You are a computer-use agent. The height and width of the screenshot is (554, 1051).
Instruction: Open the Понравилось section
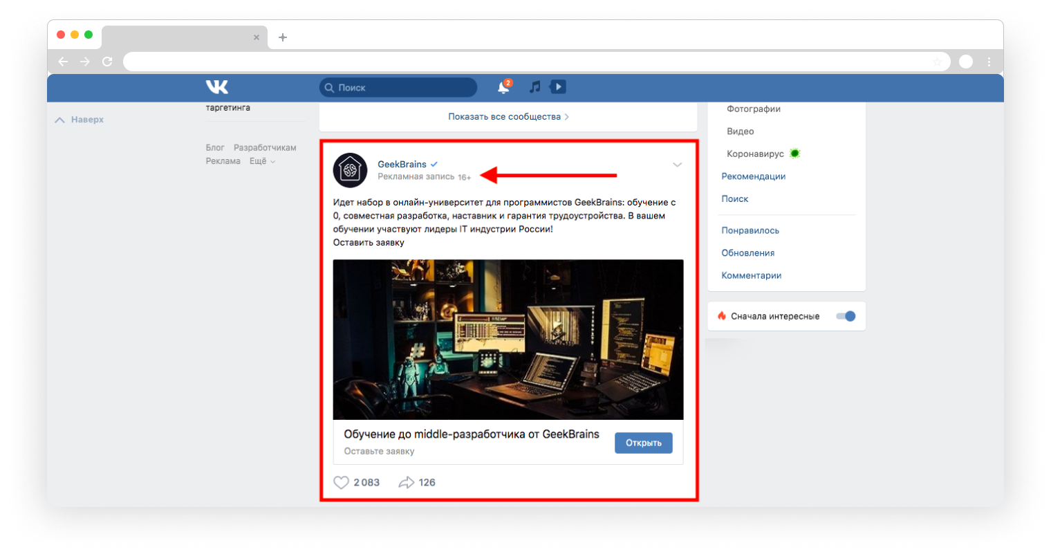pos(750,230)
